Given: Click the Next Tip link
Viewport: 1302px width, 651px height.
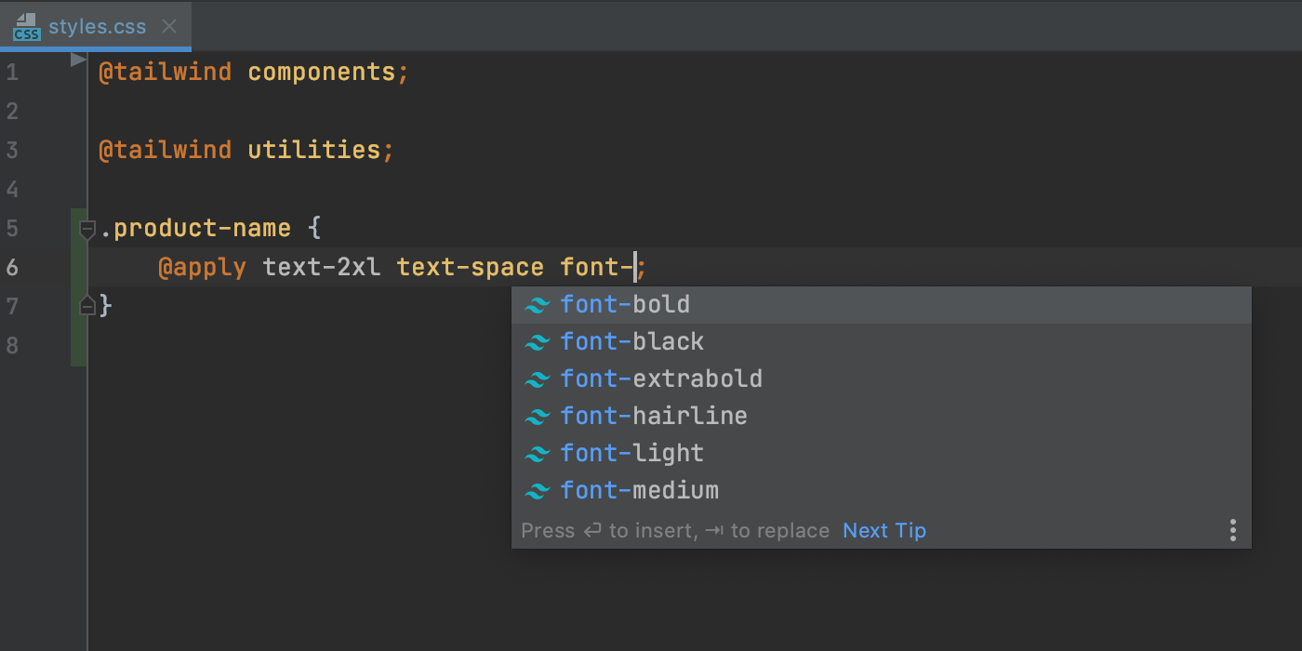Looking at the screenshot, I should point(883,530).
